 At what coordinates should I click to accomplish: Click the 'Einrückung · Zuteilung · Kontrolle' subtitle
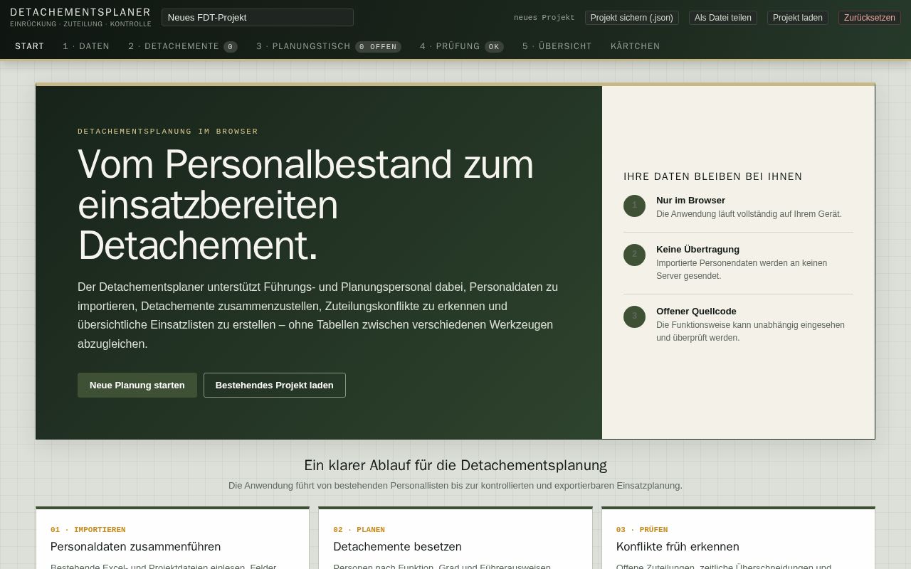[x=80, y=24]
